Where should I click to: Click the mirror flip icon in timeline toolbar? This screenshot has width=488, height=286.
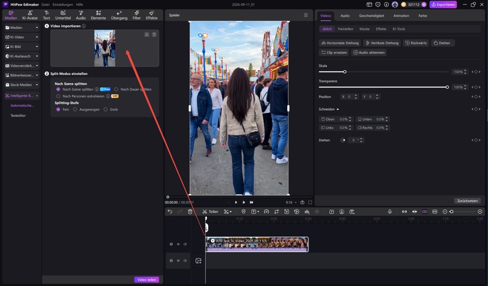click(x=307, y=212)
